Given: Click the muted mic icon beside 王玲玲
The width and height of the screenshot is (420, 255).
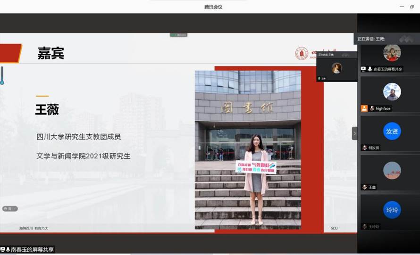Looking at the screenshot, I should click(x=364, y=226).
